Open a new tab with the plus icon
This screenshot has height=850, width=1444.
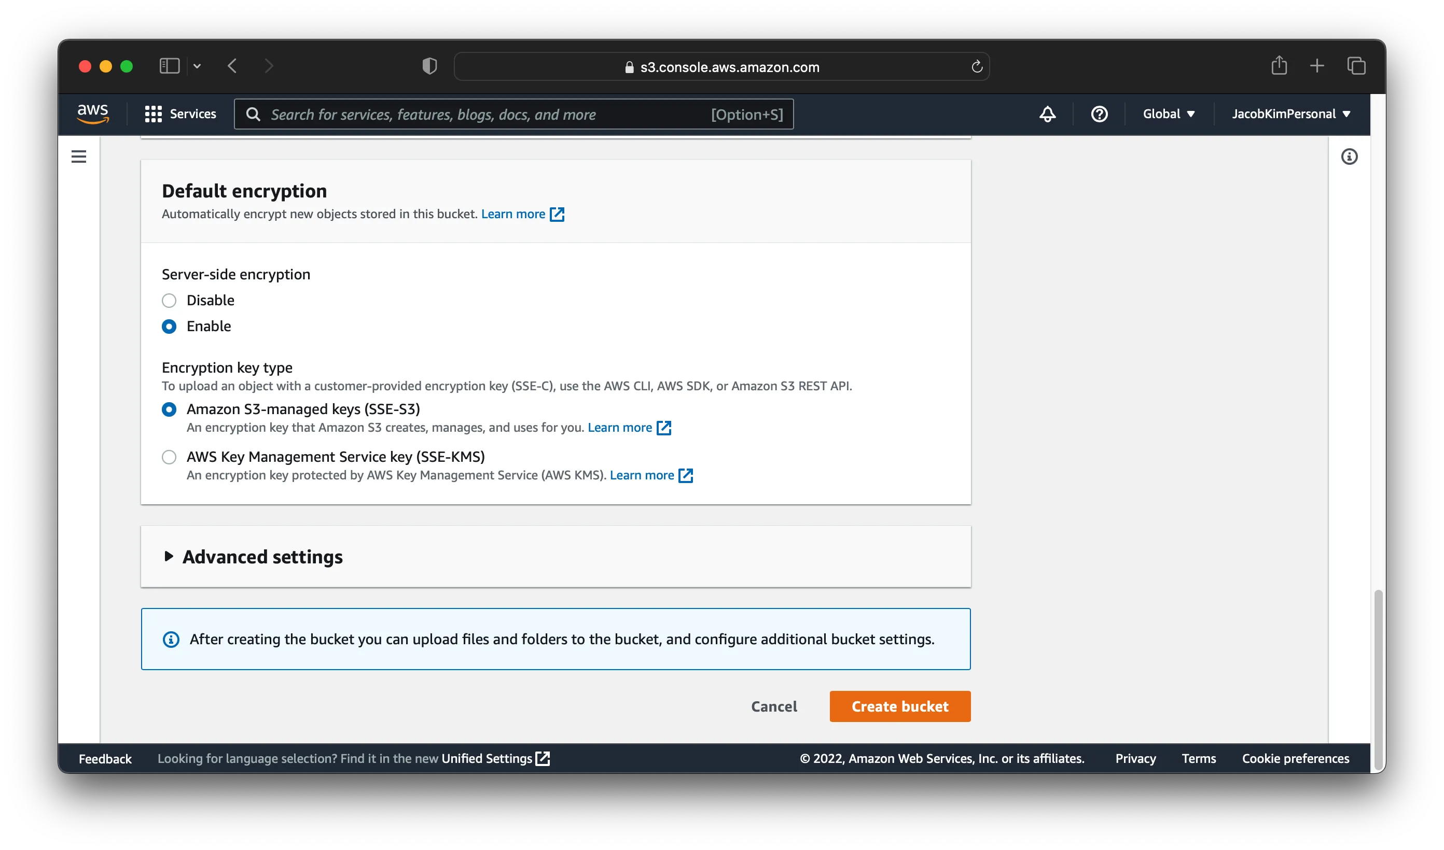(1317, 66)
